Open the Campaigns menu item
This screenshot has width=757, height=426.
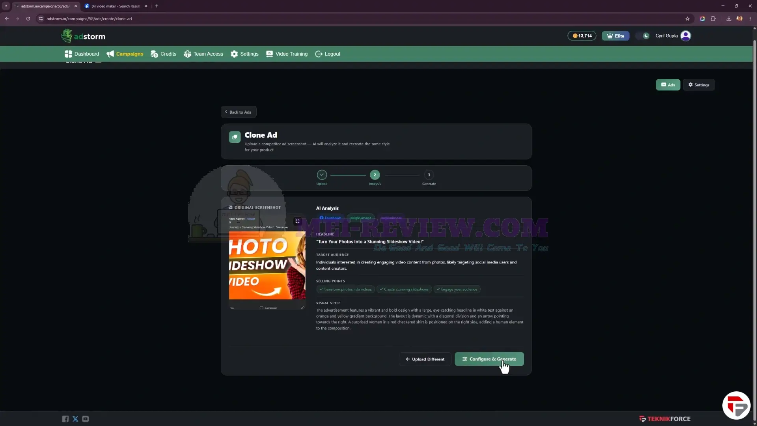point(125,54)
